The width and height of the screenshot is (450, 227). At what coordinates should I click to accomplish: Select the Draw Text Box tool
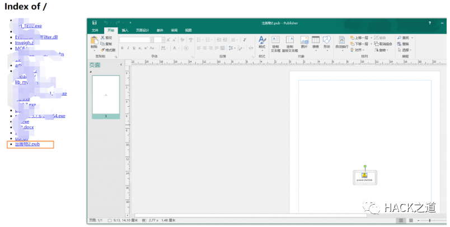click(275, 44)
